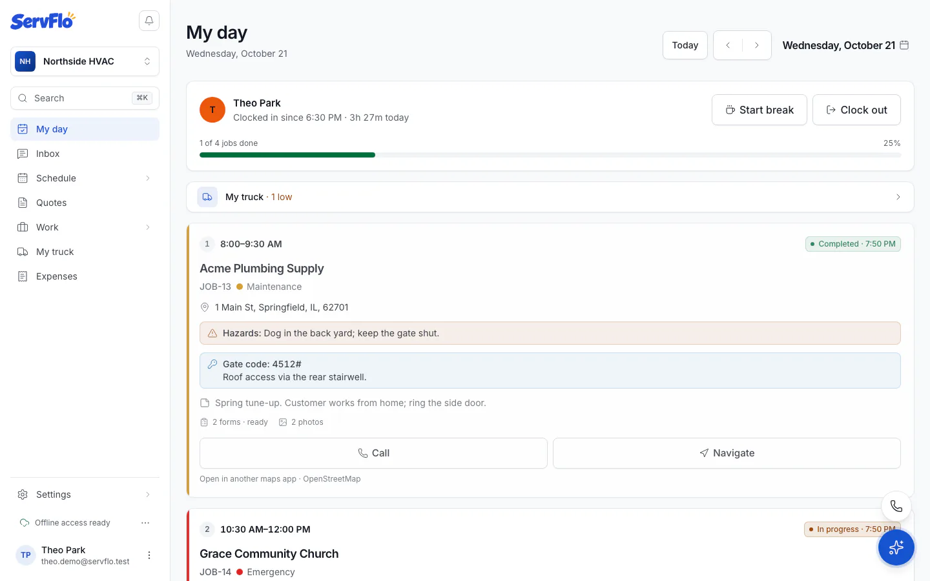Open My day in the sidebar
The width and height of the screenshot is (930, 581).
coord(85,129)
